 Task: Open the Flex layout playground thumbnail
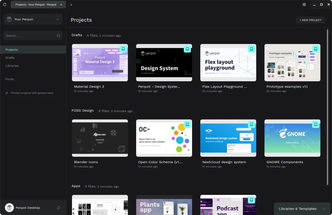228,63
